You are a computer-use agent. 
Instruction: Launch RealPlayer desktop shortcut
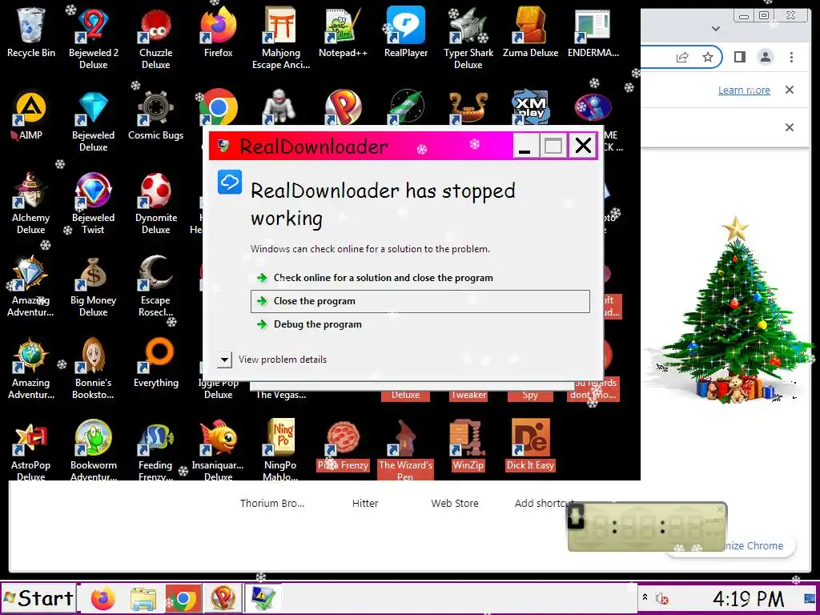pos(406,31)
